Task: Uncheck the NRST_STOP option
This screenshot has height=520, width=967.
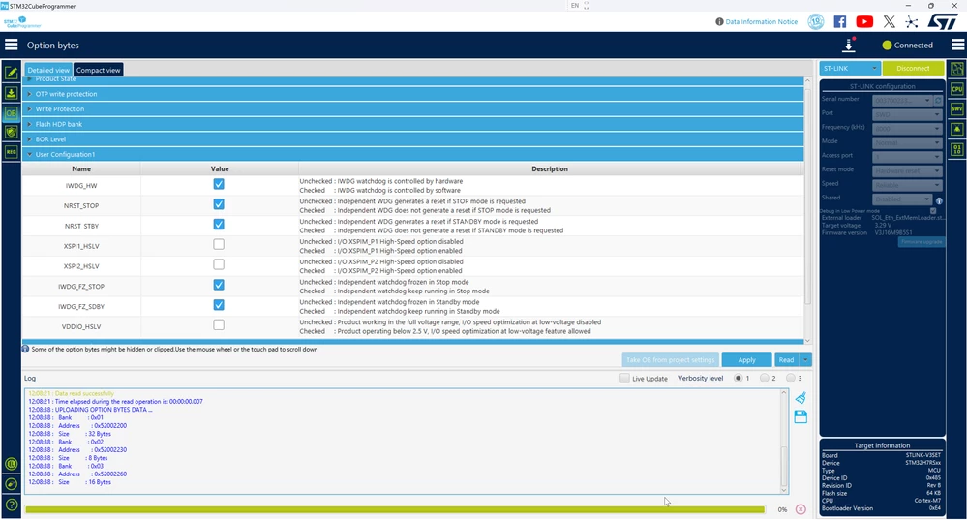Action: [219, 204]
